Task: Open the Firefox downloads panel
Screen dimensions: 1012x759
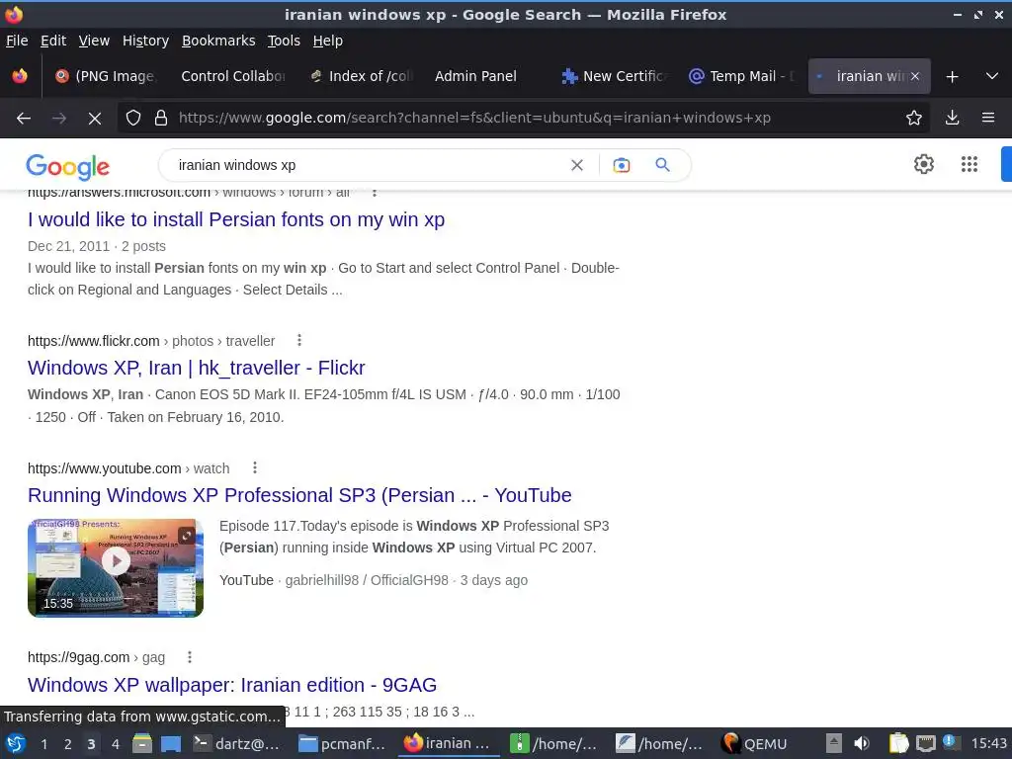Action: coord(952,118)
